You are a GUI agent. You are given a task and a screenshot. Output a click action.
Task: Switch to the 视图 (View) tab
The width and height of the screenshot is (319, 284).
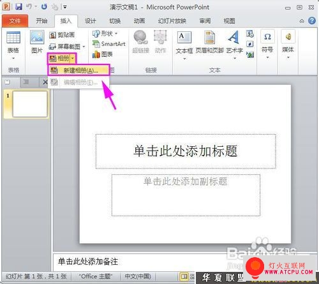[x=229, y=21]
